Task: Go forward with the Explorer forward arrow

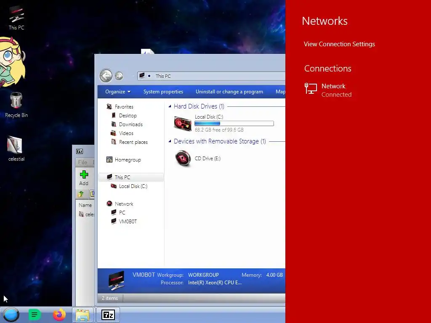Action: click(x=119, y=76)
